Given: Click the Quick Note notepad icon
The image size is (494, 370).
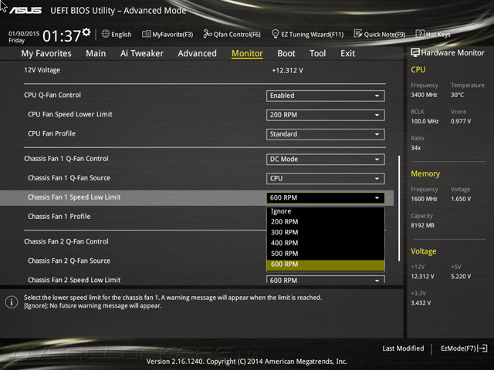Looking at the screenshot, I should [358, 34].
